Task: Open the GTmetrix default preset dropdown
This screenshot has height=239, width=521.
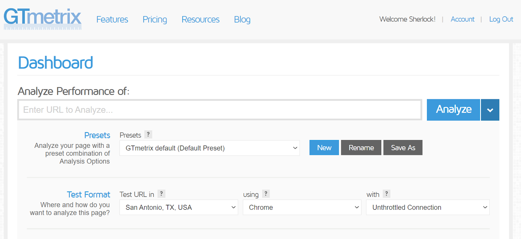Action: pos(210,148)
